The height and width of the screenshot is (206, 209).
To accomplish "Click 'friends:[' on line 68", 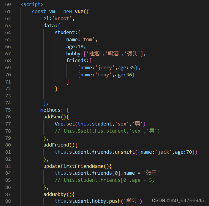I will point(79,61).
